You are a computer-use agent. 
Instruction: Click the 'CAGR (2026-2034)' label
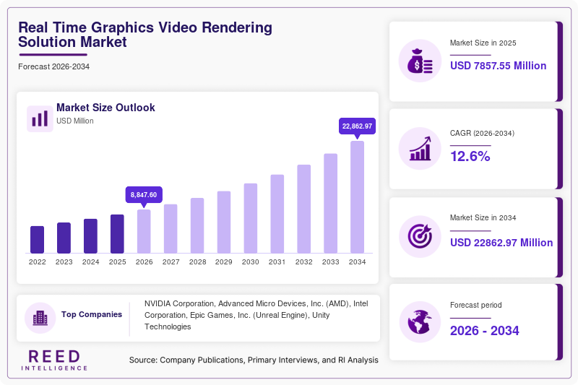pyautogui.click(x=482, y=133)
